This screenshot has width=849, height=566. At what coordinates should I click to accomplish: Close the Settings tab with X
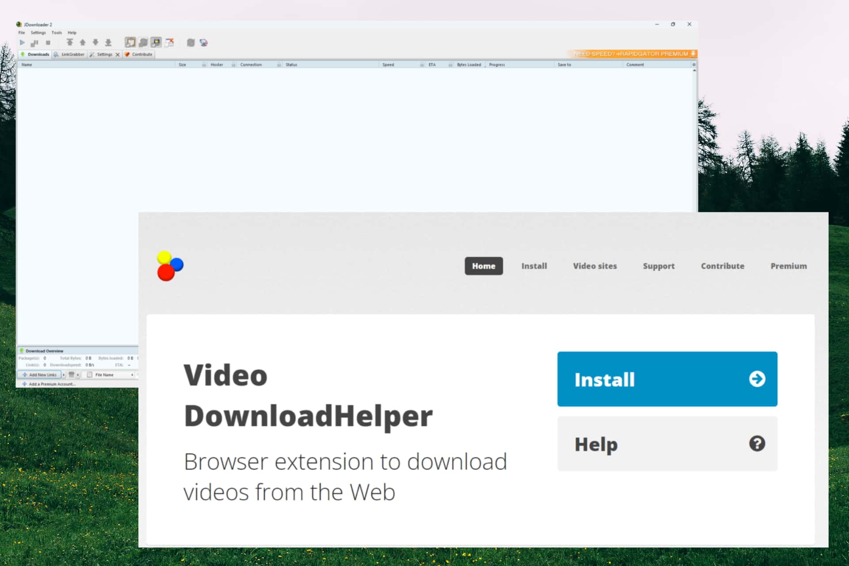click(x=118, y=55)
